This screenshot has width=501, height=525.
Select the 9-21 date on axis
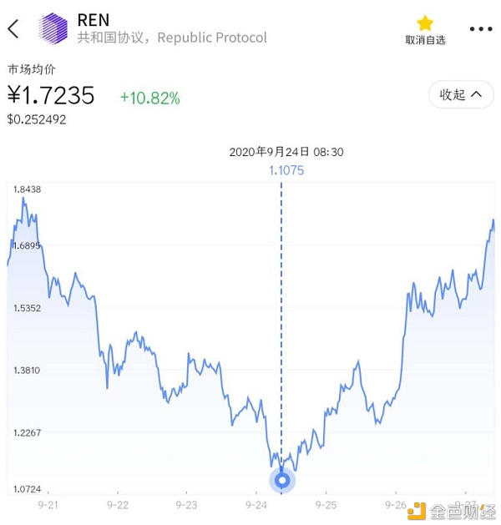click(48, 505)
